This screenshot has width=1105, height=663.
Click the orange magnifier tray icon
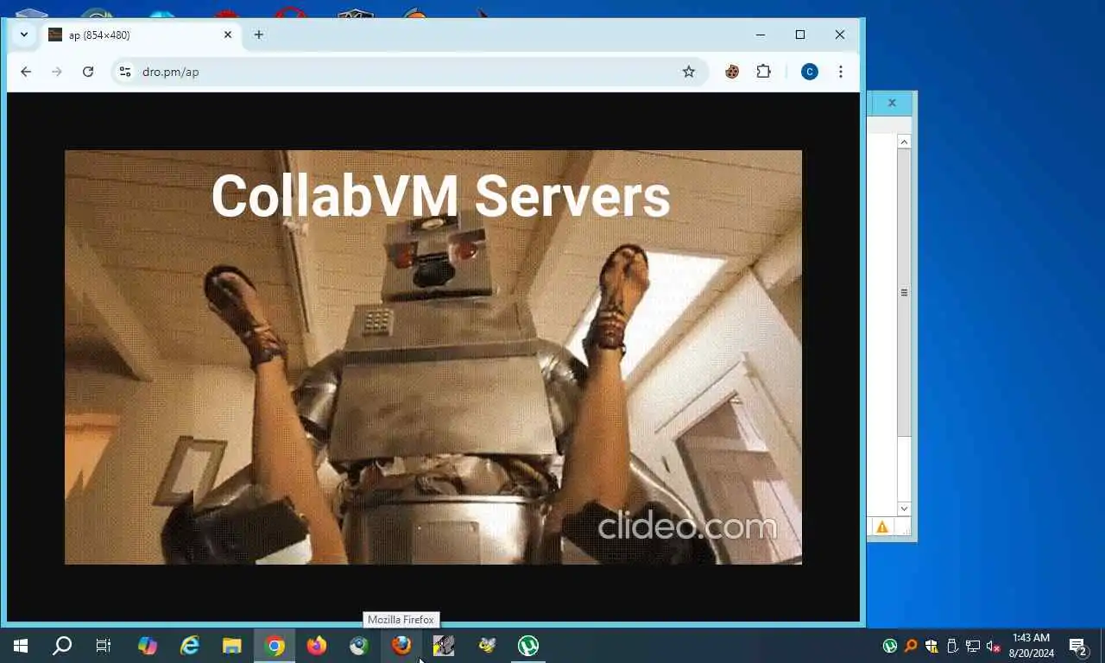click(x=911, y=646)
